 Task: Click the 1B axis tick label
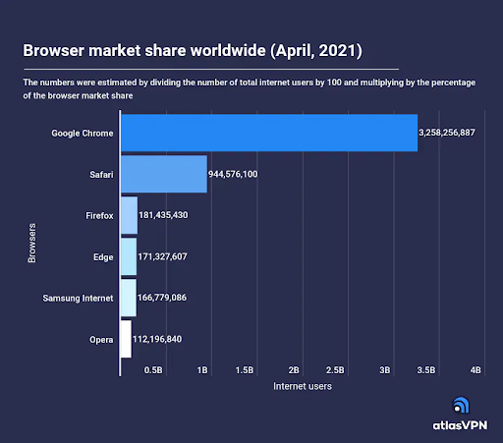click(202, 370)
